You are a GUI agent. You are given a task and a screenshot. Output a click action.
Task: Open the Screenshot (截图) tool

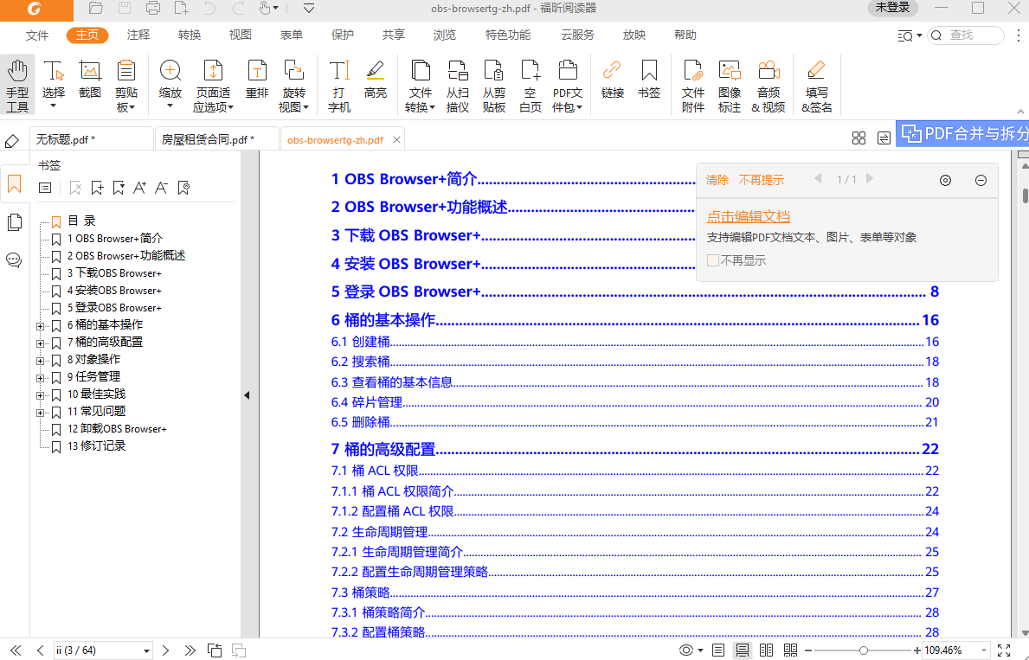coord(89,84)
